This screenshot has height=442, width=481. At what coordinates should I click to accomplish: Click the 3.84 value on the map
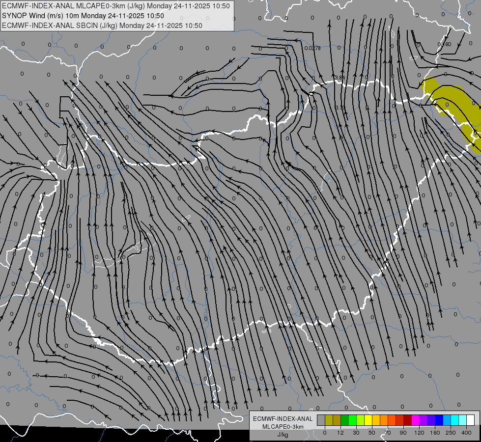tap(340, 78)
